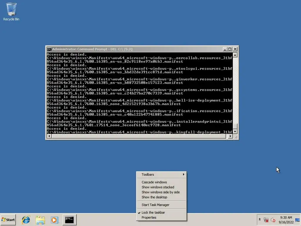
Task: Click the line ending 82c9118ee97a06b3.manifest
Action: pos(115,62)
